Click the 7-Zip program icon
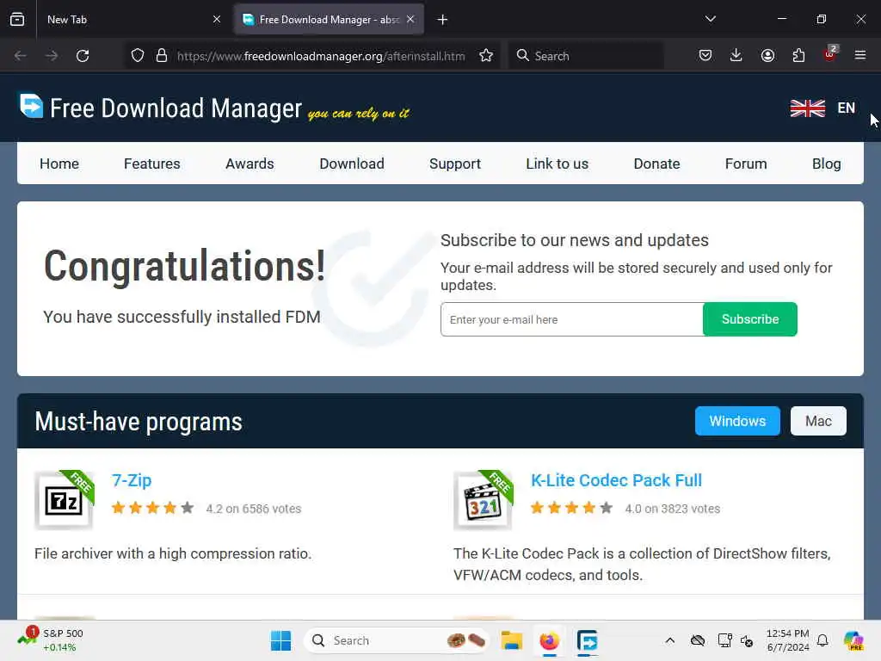 [64, 500]
